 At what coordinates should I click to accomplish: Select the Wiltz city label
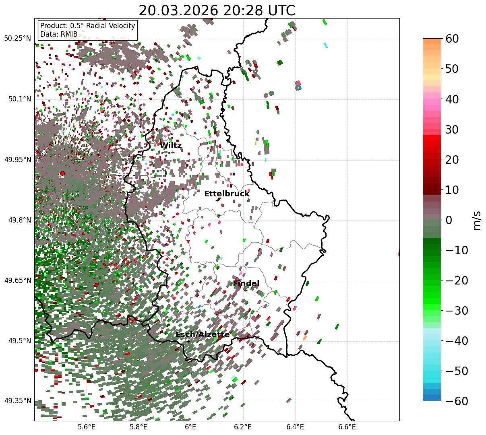pos(171,146)
